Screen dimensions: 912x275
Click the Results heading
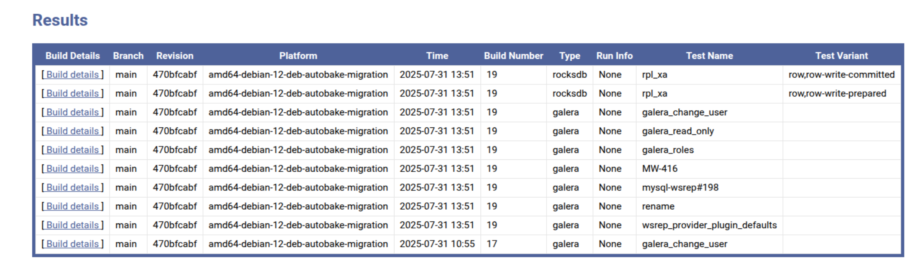(x=60, y=20)
